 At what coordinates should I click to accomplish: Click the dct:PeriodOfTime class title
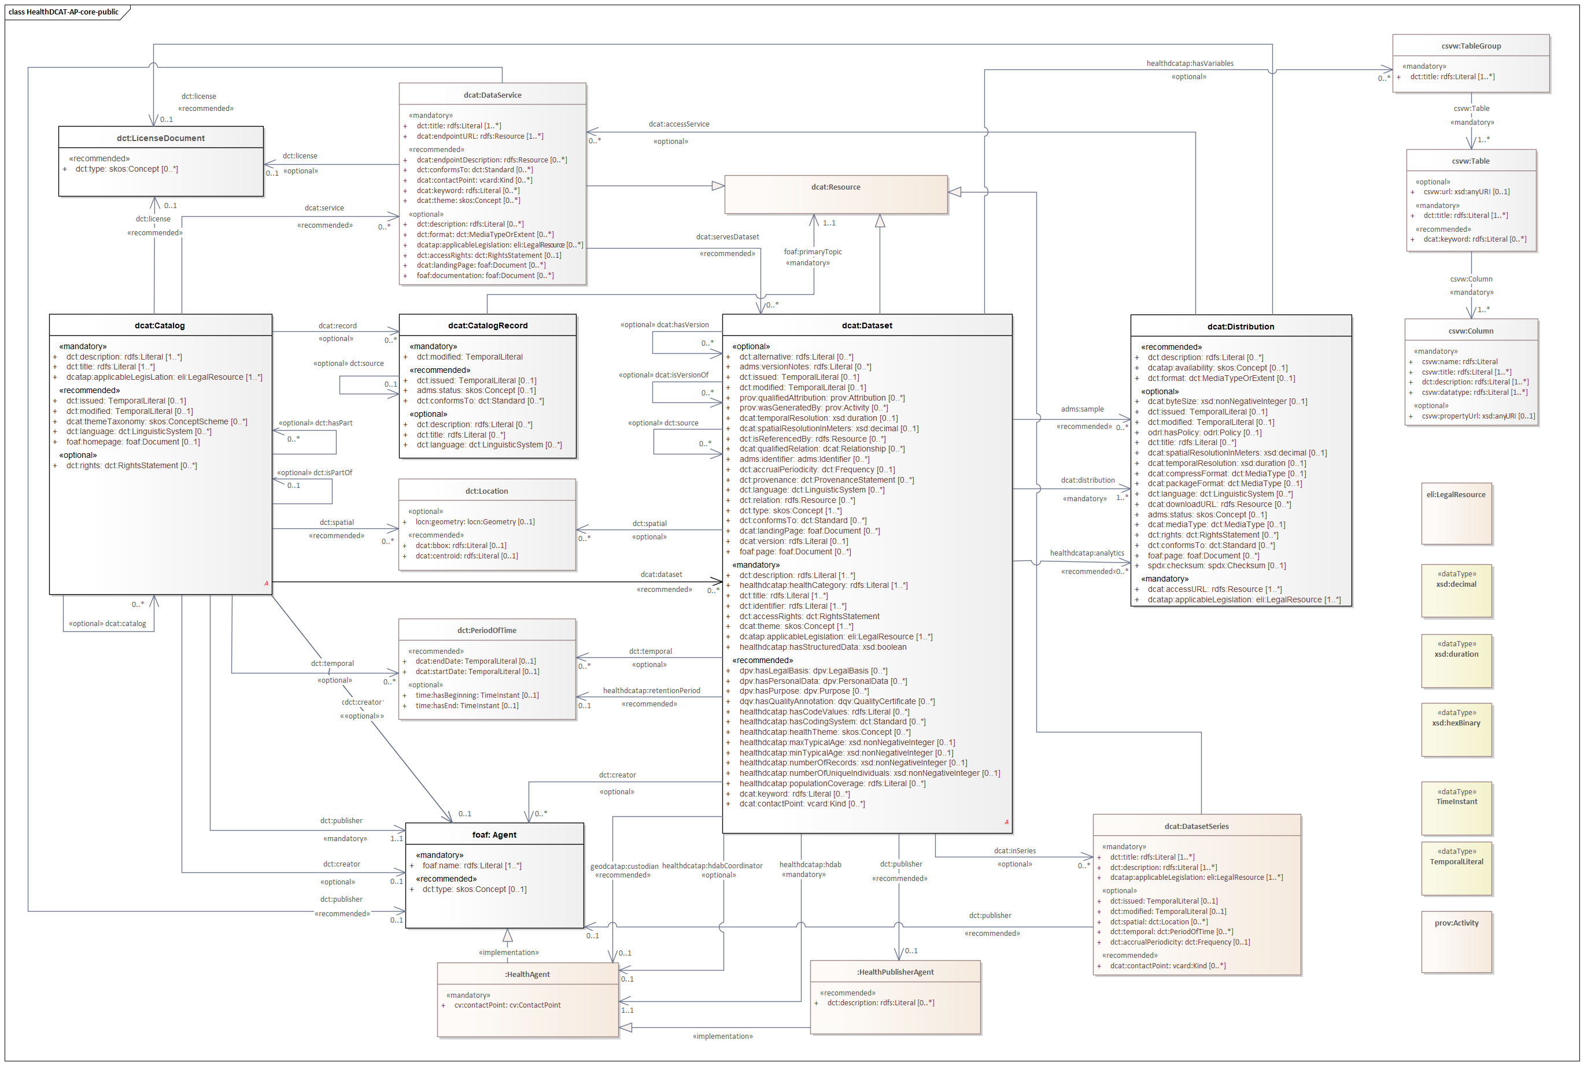[486, 630]
